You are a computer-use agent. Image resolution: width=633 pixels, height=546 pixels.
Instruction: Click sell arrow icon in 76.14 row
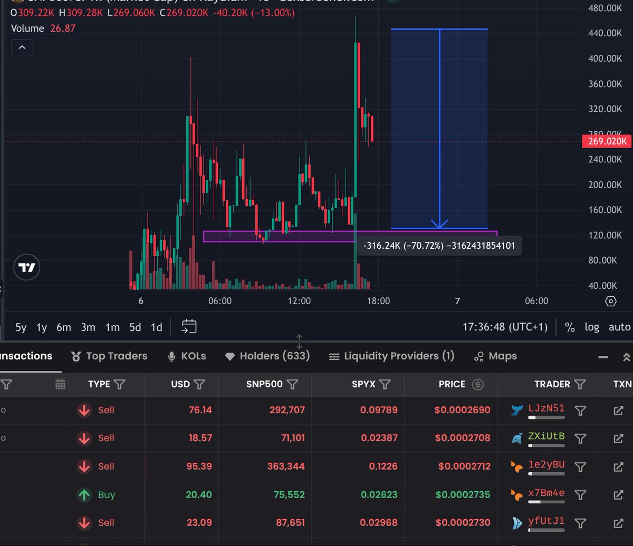(84, 410)
